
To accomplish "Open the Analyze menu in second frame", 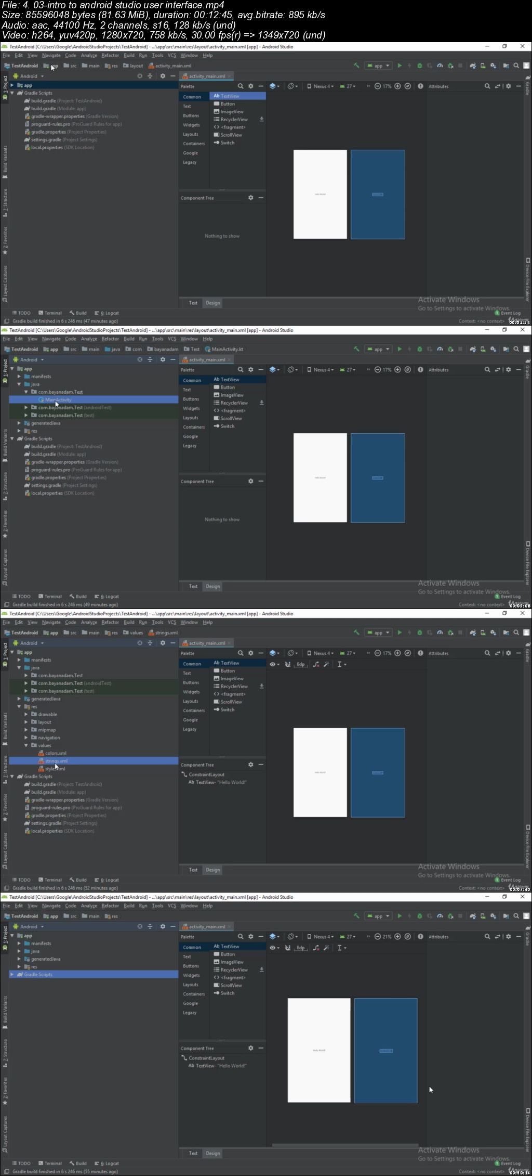I will click(x=89, y=339).
